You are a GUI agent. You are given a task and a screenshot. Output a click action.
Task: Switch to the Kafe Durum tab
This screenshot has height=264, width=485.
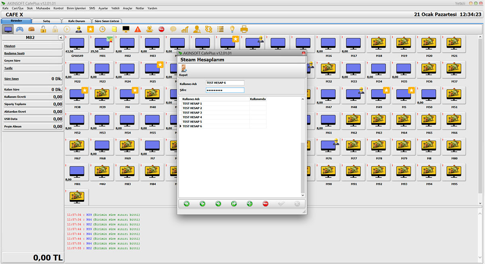coord(77,21)
